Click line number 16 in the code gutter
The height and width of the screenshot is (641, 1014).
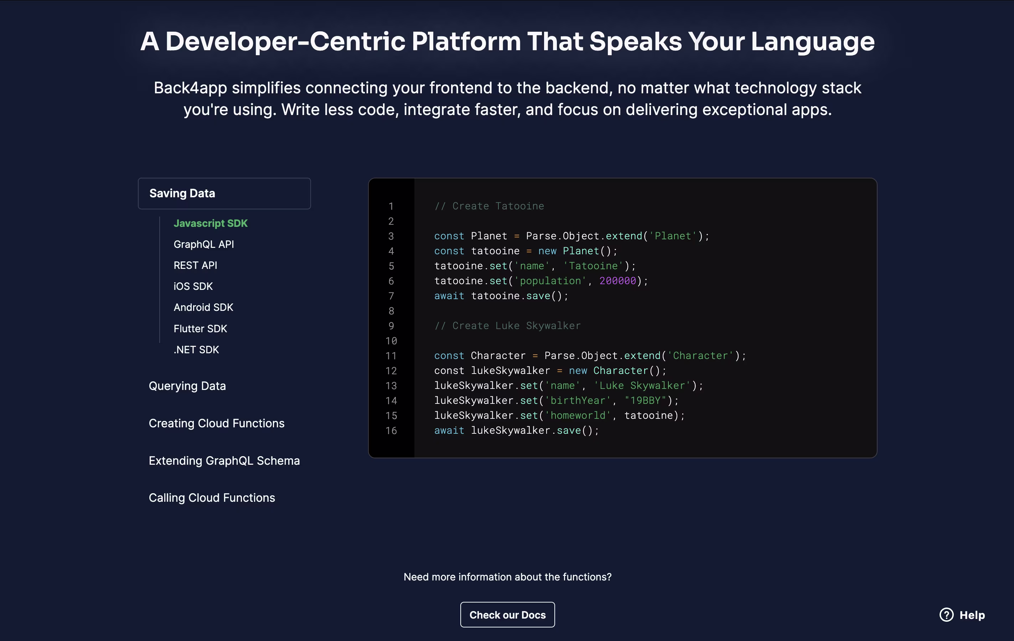391,431
